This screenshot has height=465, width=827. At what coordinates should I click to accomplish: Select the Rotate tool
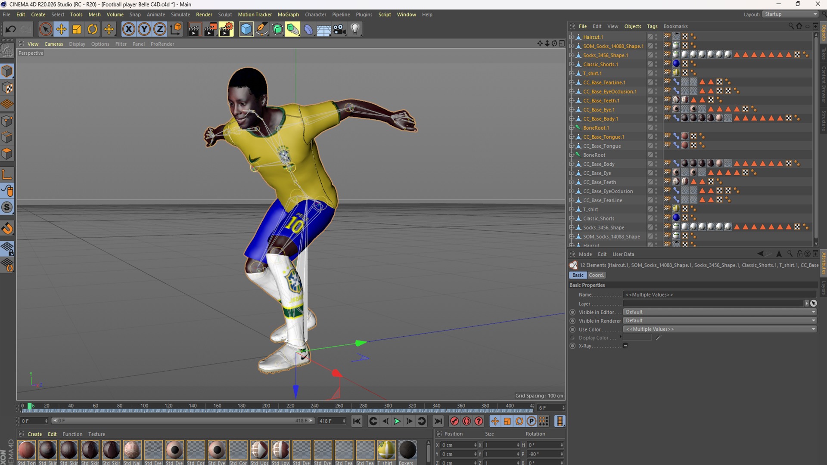click(x=93, y=29)
